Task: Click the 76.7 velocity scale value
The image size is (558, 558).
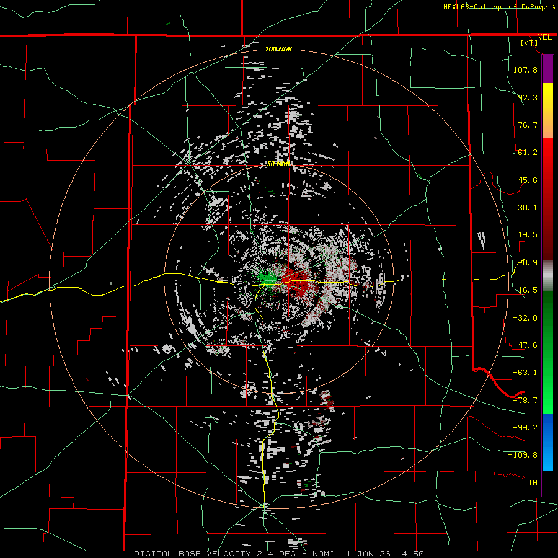Action: click(x=528, y=125)
